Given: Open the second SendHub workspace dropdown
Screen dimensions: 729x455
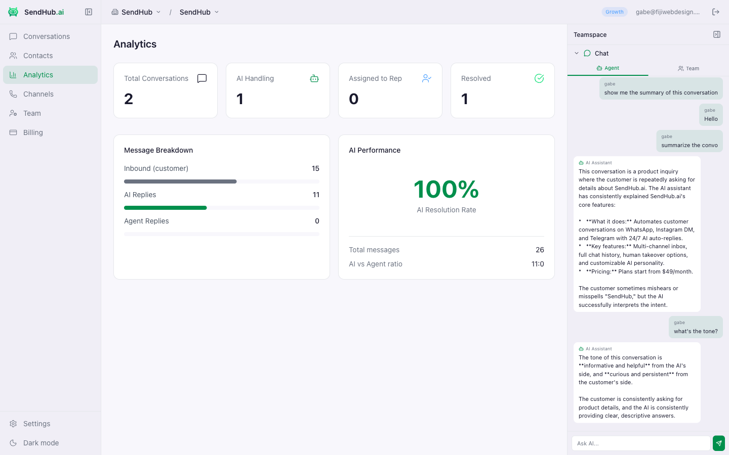Looking at the screenshot, I should click(199, 12).
